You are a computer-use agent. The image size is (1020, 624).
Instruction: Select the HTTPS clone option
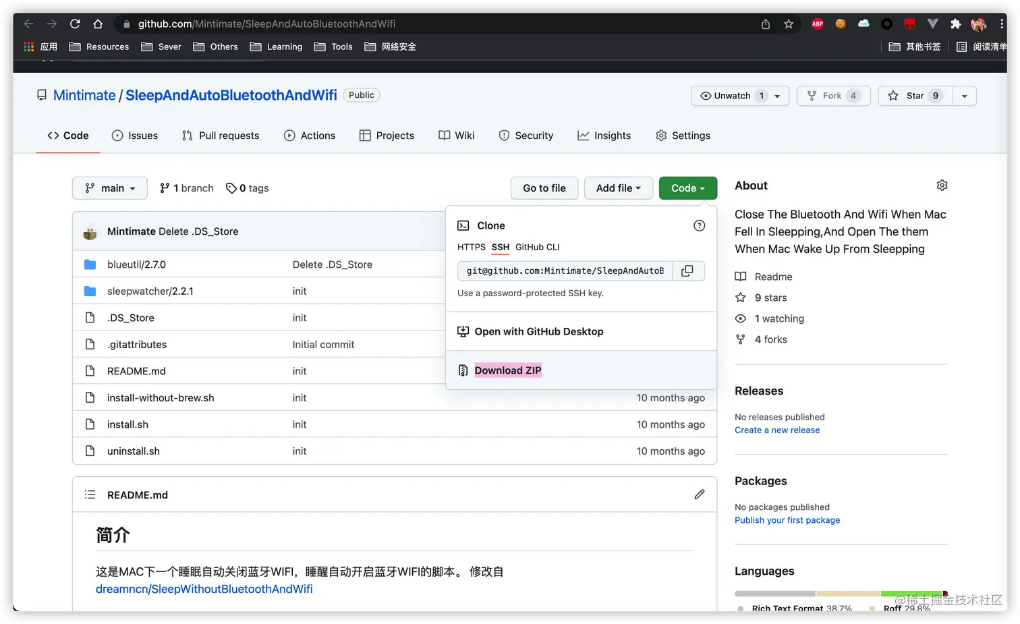pyautogui.click(x=472, y=247)
